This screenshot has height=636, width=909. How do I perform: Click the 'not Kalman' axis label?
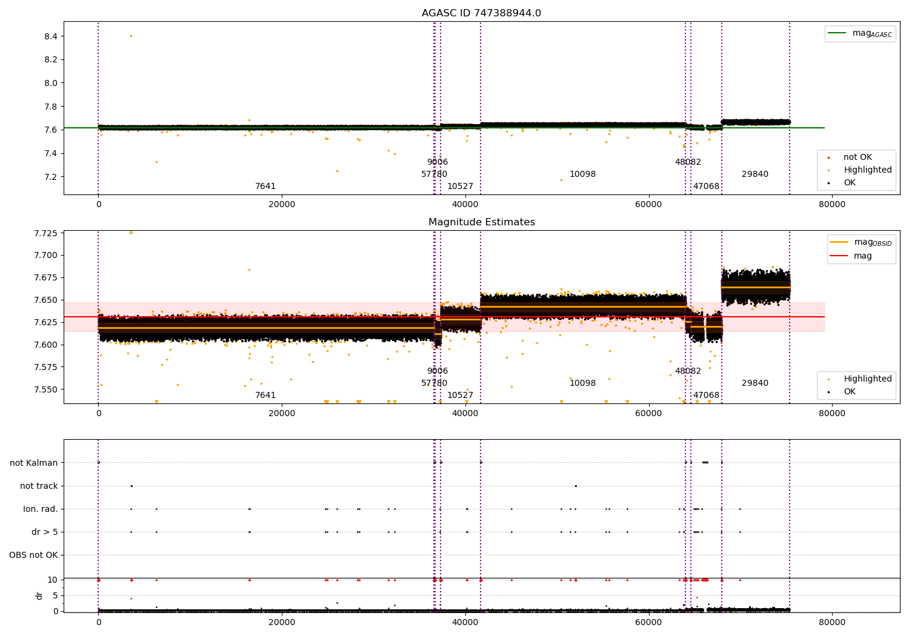click(x=34, y=463)
